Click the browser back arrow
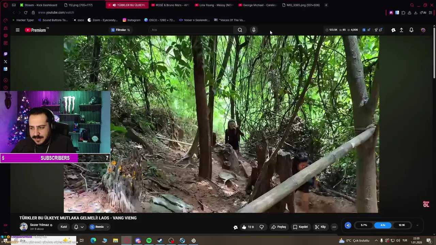Screen dimensions: 436x245 pos(13,13)
